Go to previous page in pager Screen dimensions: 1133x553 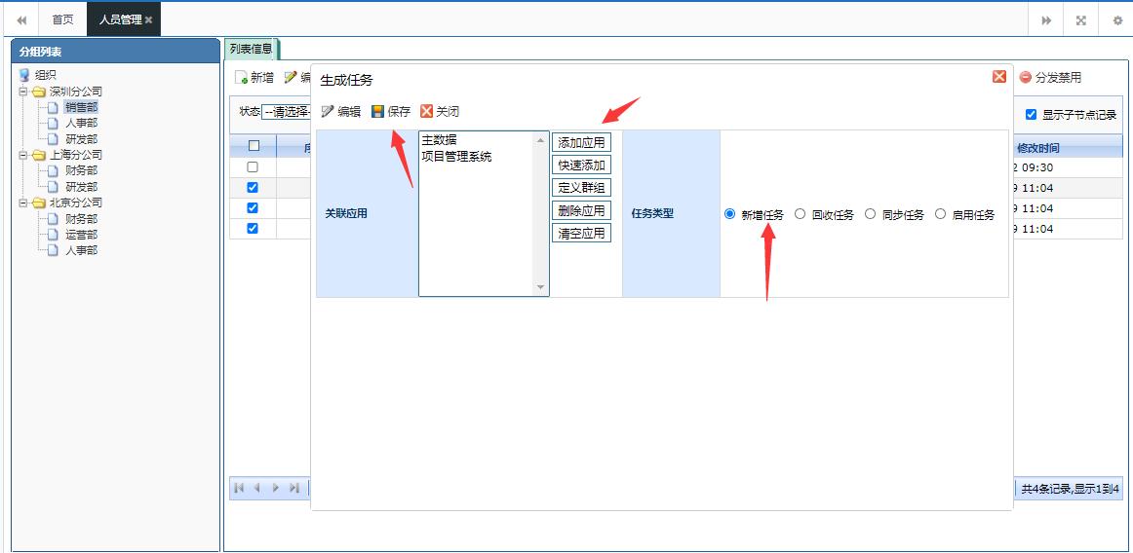pos(257,488)
